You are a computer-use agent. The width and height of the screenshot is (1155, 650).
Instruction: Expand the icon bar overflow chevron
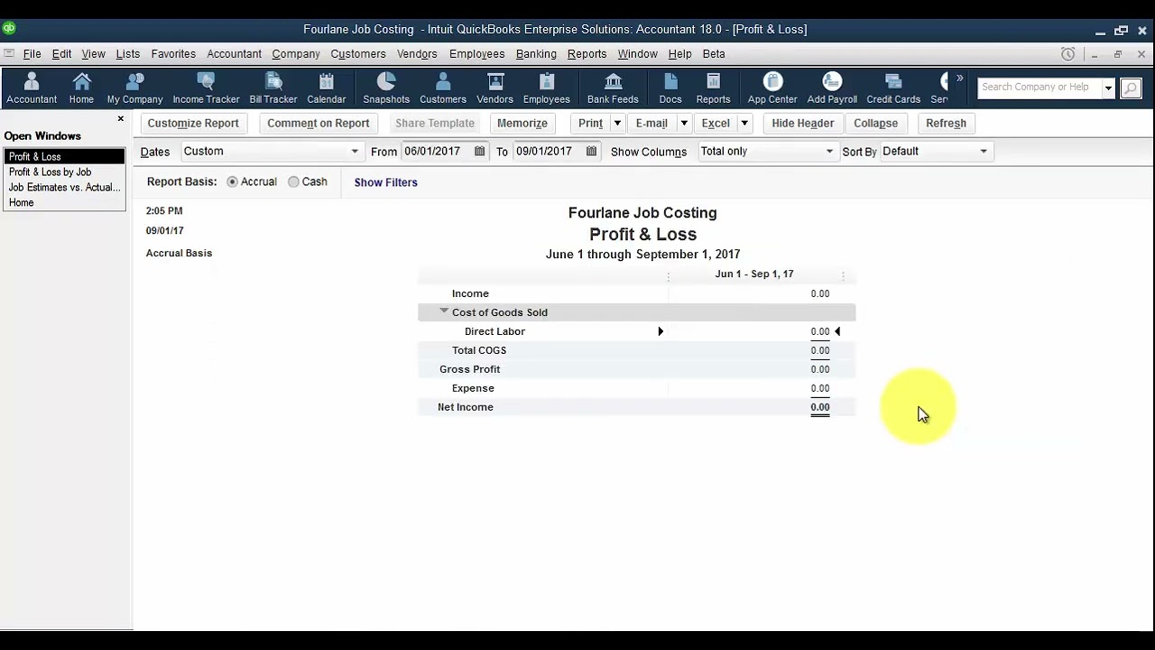tap(959, 79)
